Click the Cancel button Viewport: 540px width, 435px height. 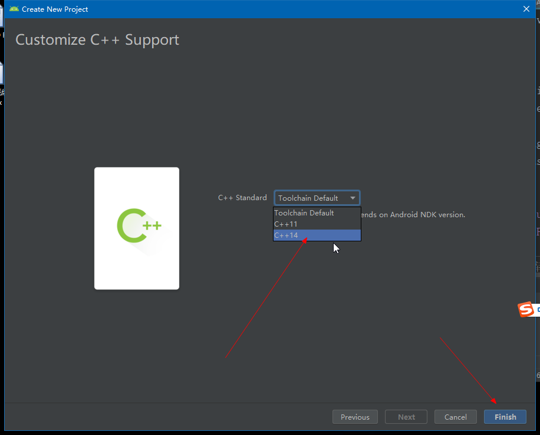coord(455,417)
